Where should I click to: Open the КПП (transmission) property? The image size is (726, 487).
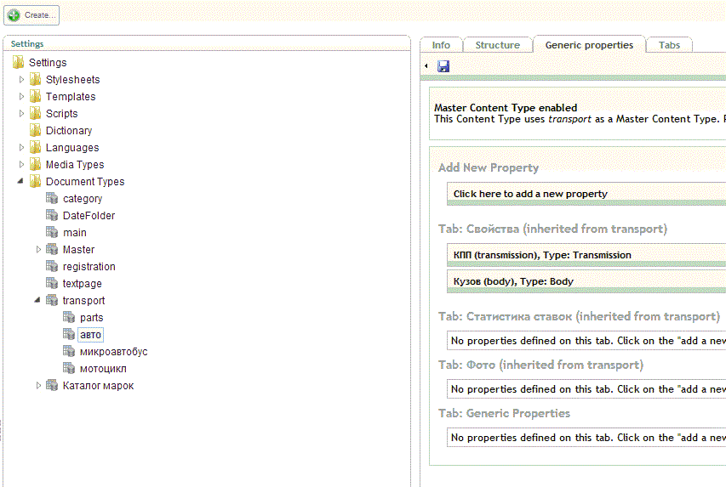pos(542,255)
